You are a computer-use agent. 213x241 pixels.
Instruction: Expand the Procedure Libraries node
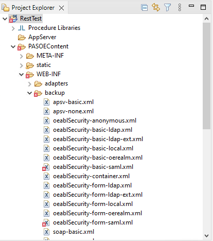(13, 28)
